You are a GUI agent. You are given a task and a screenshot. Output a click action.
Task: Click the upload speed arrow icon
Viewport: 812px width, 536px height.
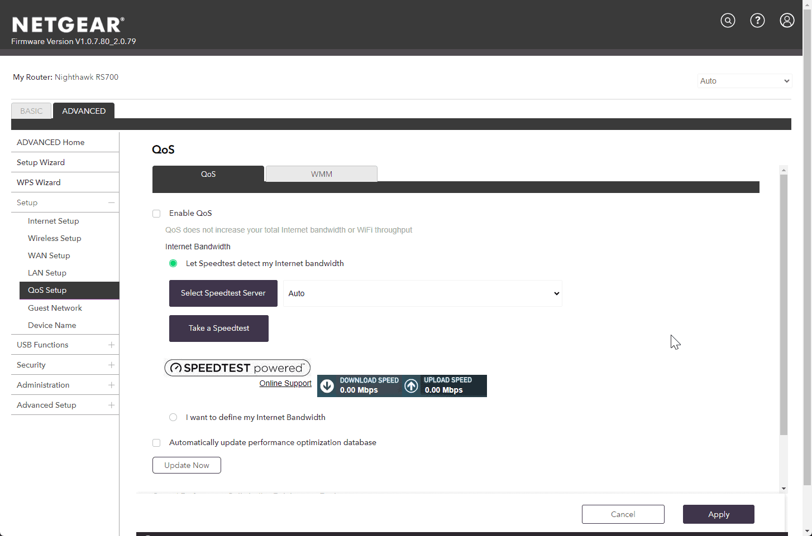pos(411,385)
